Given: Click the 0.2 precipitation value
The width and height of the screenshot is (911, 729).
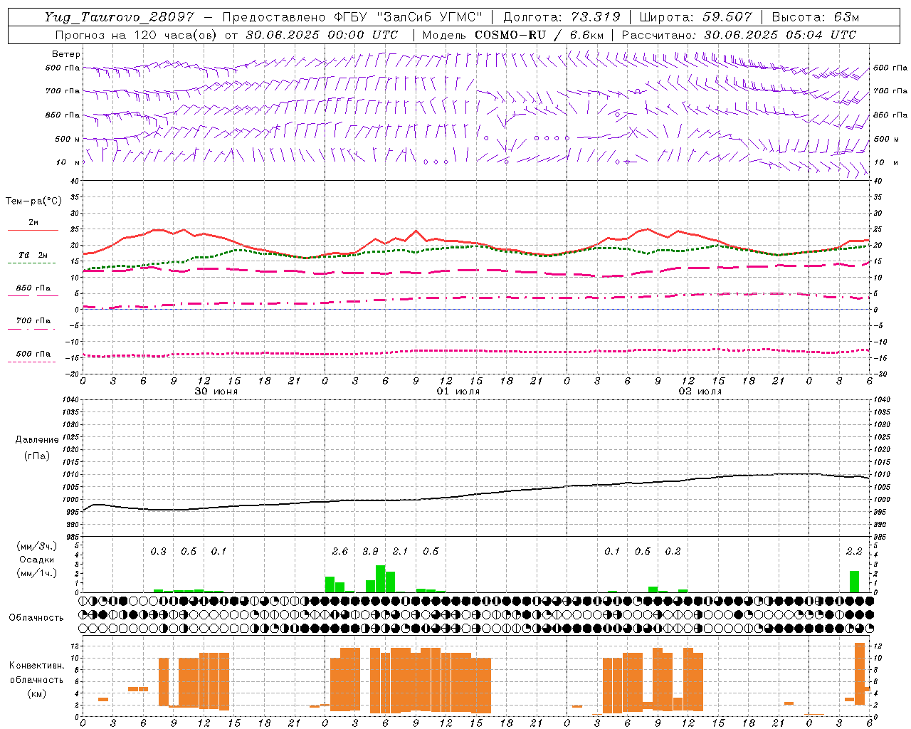Looking at the screenshot, I should click(673, 551).
